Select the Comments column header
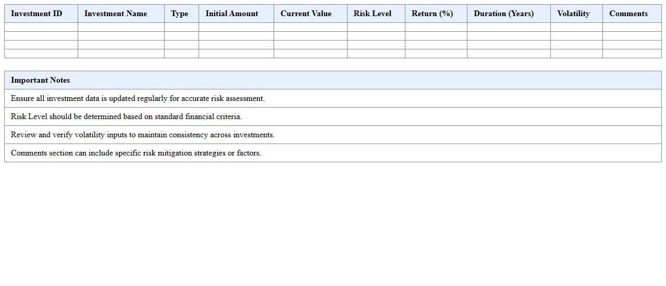This screenshot has width=666, height=286. [632, 14]
